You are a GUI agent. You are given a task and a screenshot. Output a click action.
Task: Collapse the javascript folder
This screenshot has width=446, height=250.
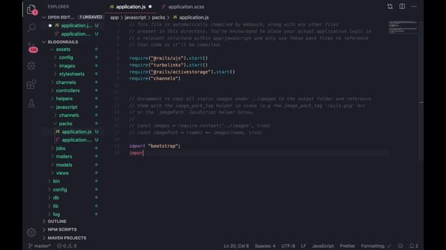pos(66,107)
